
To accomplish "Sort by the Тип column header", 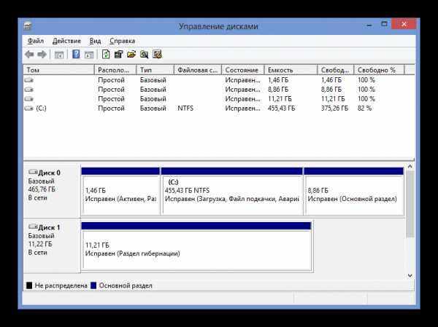I will 155,70.
